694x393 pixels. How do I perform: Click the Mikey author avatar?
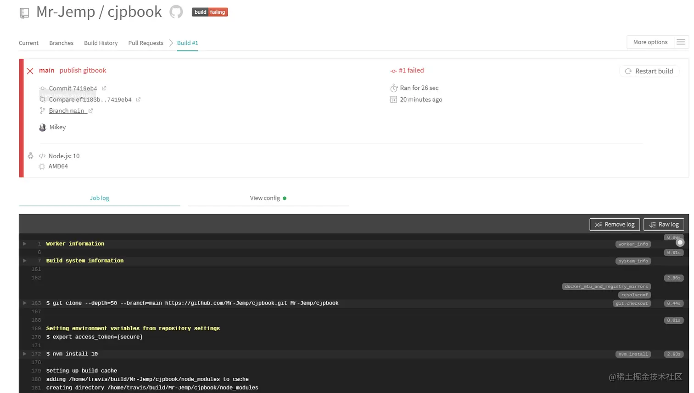coord(43,127)
